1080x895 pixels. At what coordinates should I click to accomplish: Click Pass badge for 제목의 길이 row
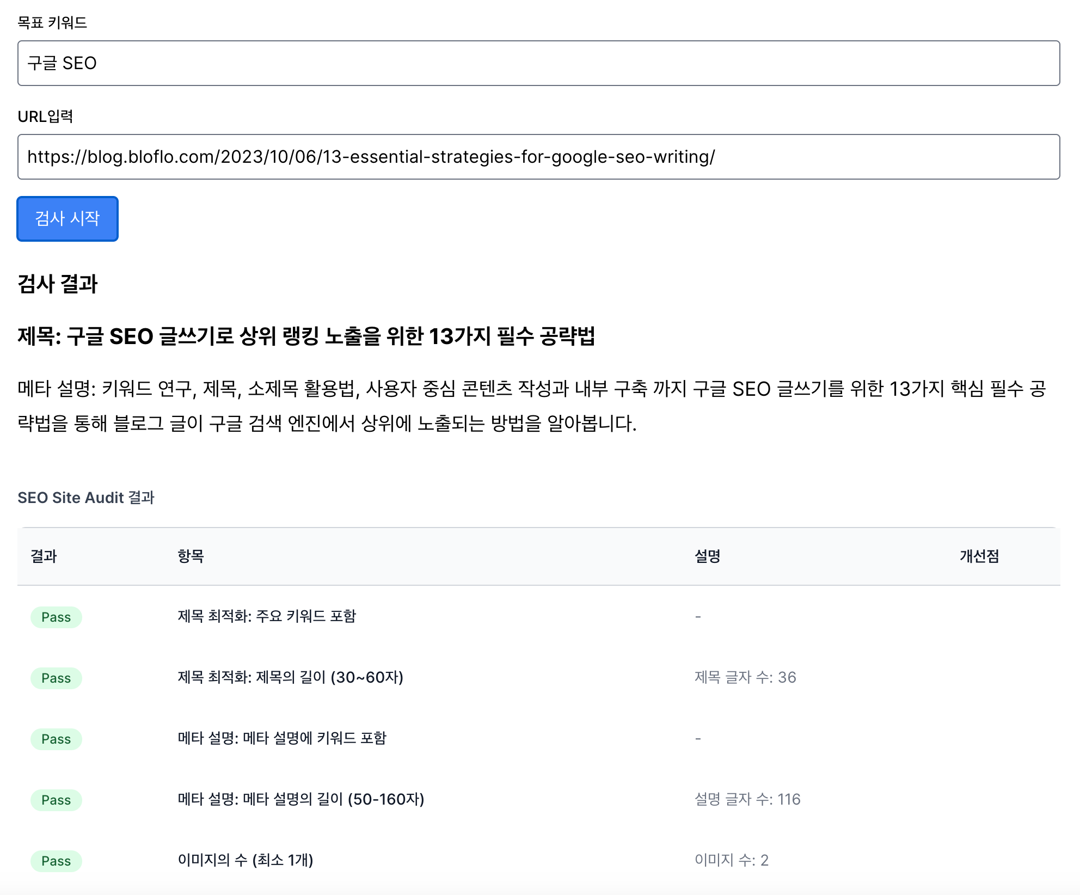pos(56,678)
